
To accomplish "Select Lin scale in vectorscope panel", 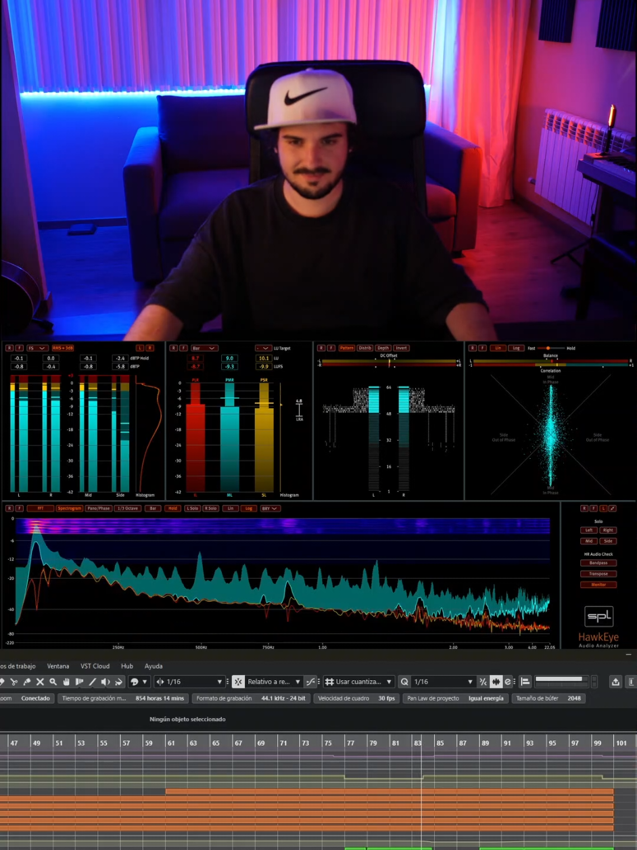I will (498, 348).
